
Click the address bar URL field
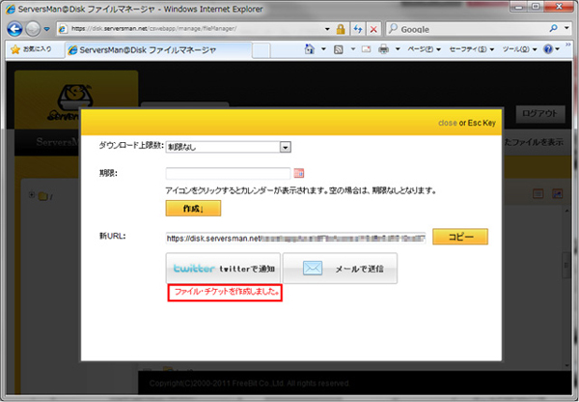click(190, 28)
